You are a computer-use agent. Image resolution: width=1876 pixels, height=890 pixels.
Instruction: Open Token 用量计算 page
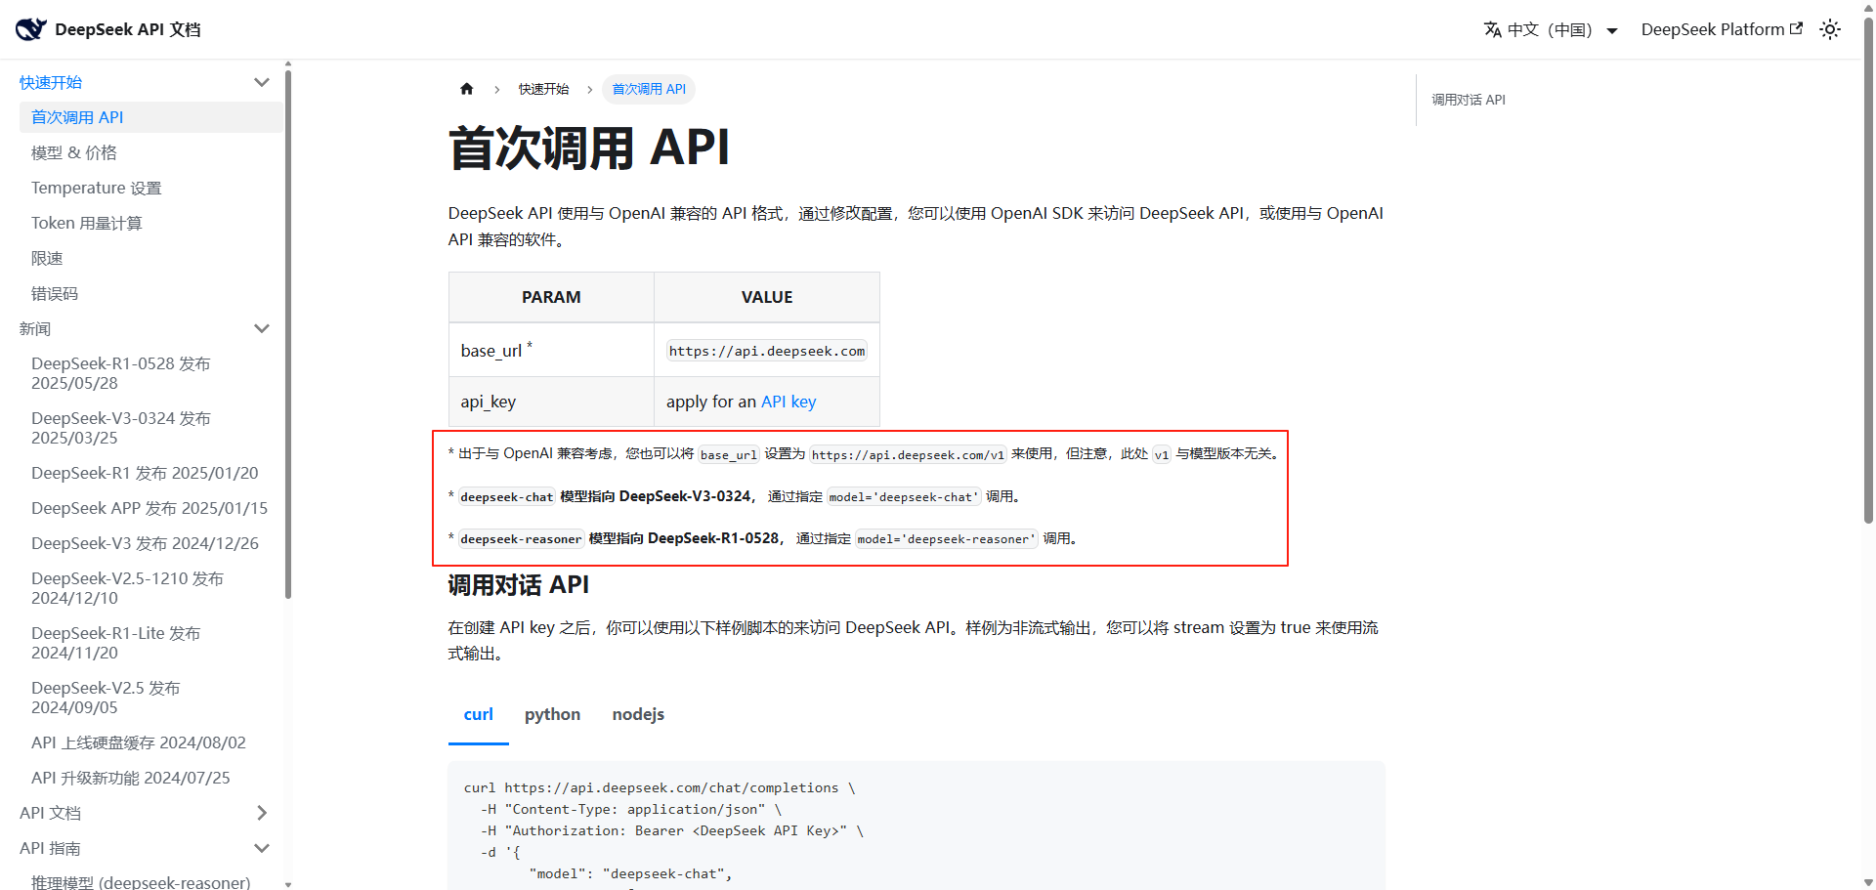click(87, 223)
